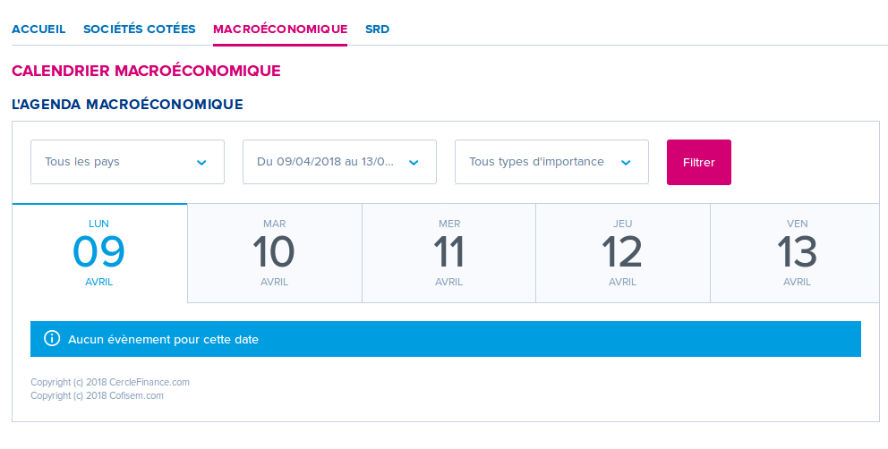Click the chevron in the date range dropdown
The image size is (888, 449).
pos(414,163)
